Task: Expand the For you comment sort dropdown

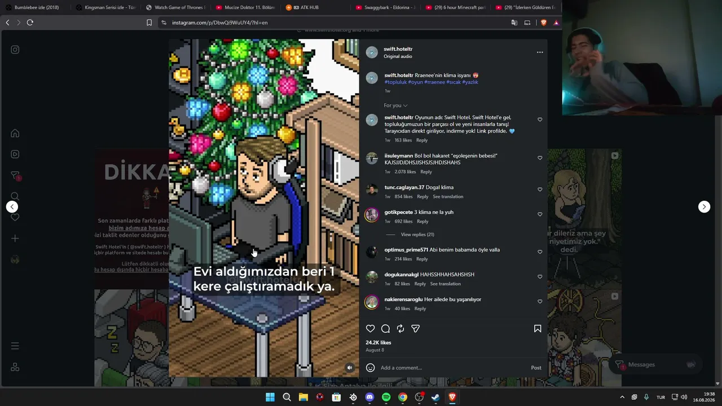Action: tap(395, 105)
